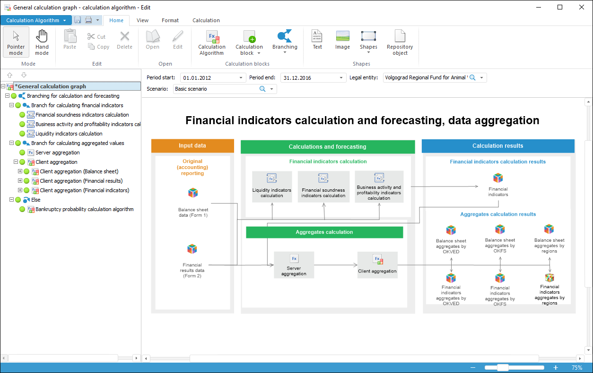Collapse the Else branch node

click(11, 200)
